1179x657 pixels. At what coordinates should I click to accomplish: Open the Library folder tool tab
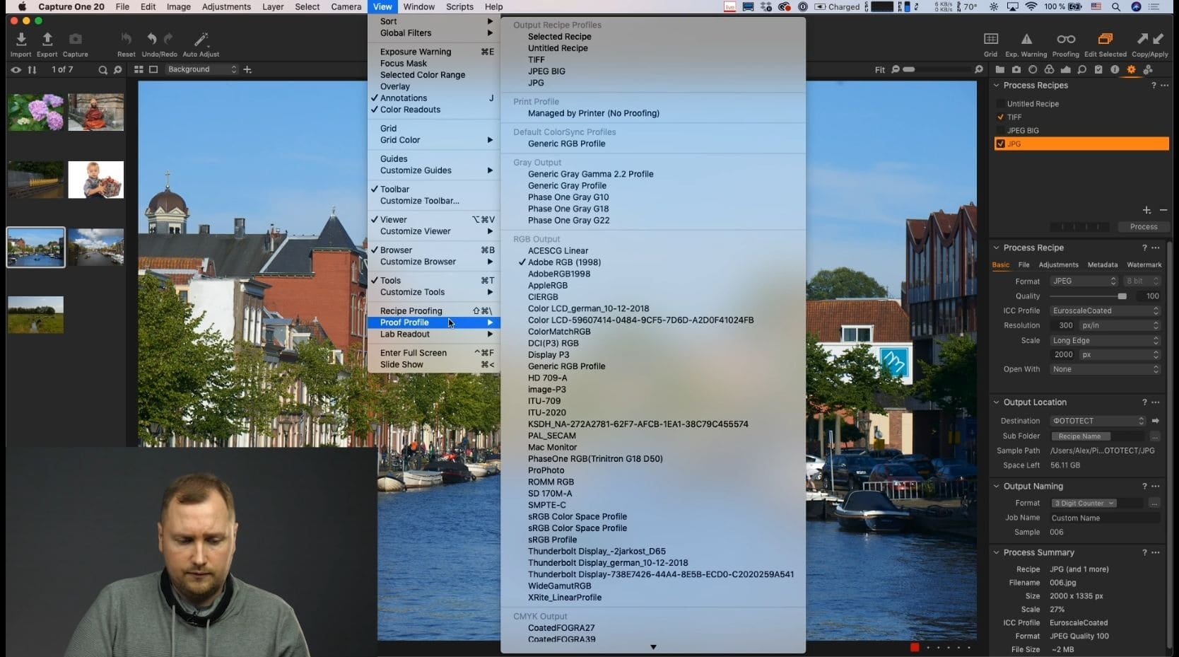point(999,69)
